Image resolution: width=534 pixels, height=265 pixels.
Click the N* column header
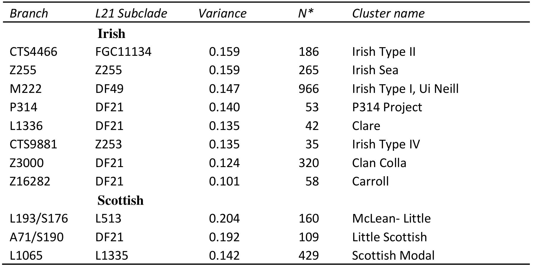point(306,13)
